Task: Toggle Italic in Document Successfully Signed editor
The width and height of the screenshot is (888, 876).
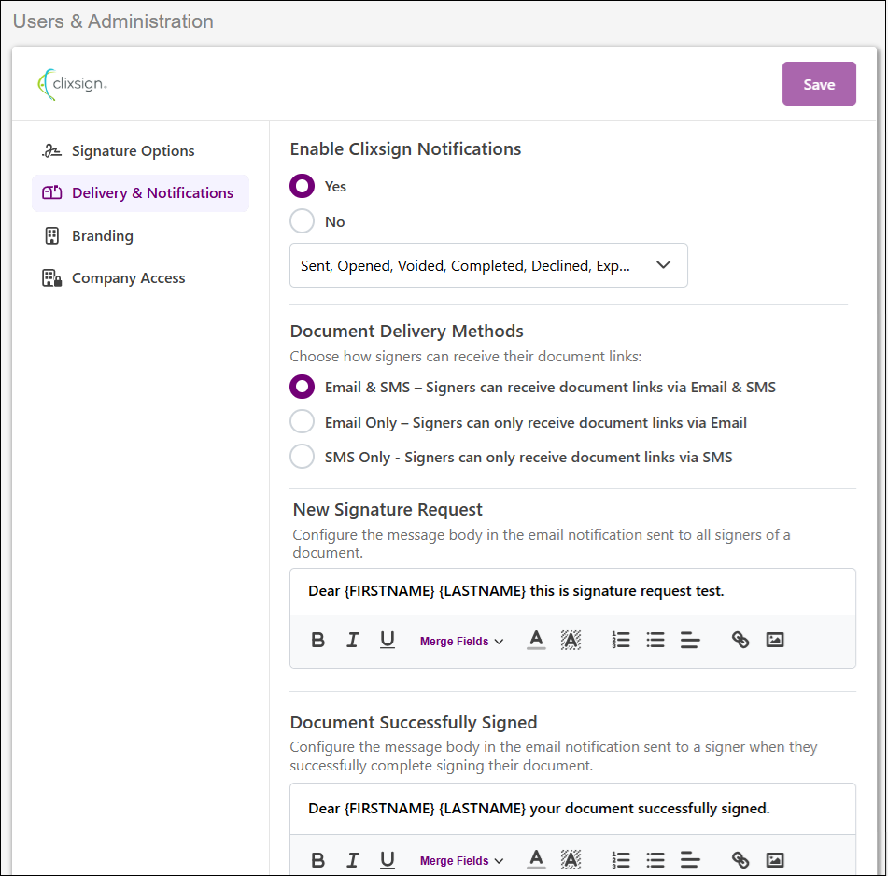Action: tap(352, 860)
